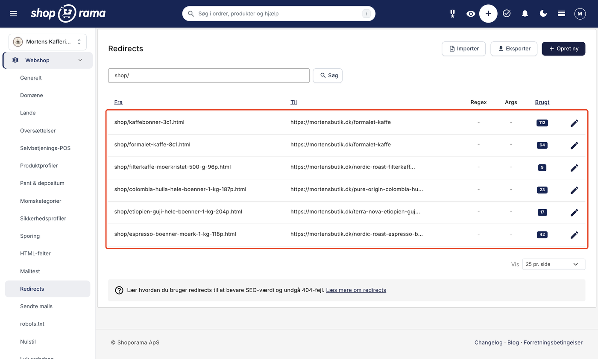Click the Søg button

point(328,76)
